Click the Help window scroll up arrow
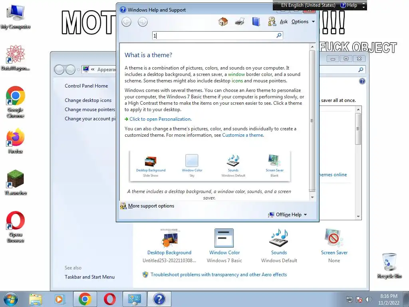The height and width of the screenshot is (307, 409). pyautogui.click(x=312, y=47)
